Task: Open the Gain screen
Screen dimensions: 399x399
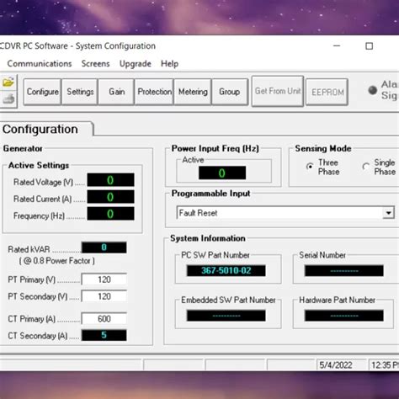Action: 116,92
